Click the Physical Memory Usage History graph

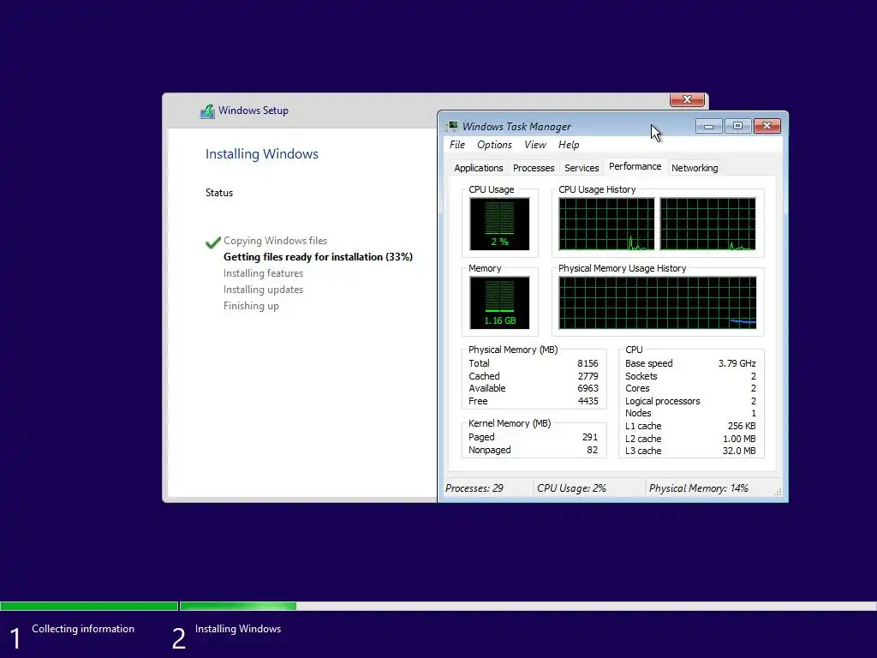pyautogui.click(x=657, y=302)
